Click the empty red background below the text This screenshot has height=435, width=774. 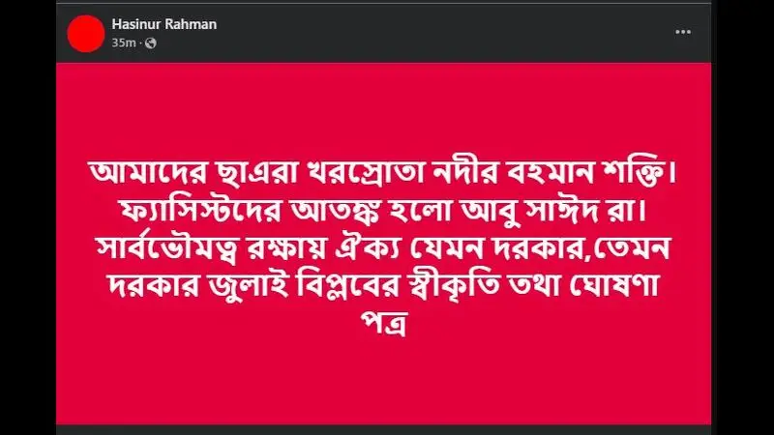pos(383,382)
